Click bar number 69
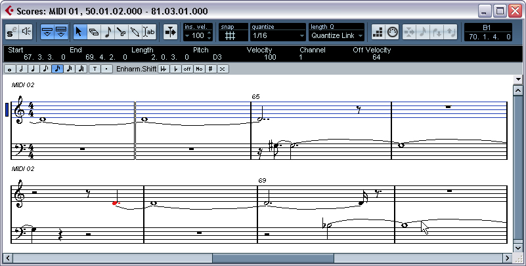This screenshot has height=266, width=526. coord(262,180)
